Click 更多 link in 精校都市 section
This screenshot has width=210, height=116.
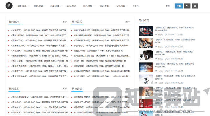click(65, 22)
